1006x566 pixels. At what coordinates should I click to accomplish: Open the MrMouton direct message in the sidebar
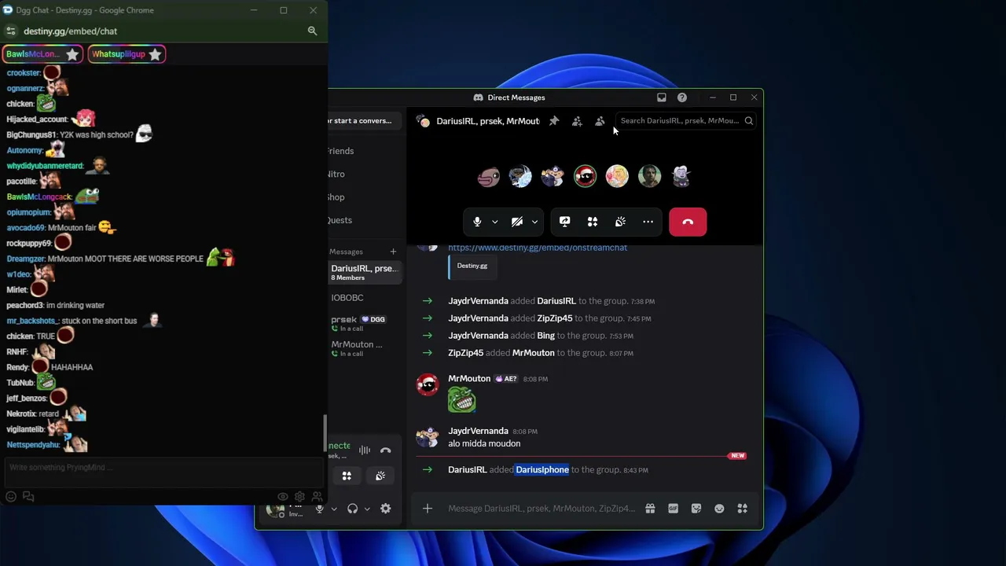point(365,348)
